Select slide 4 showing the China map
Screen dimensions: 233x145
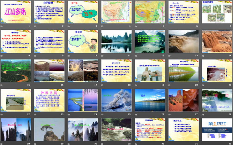(x=116, y=12)
